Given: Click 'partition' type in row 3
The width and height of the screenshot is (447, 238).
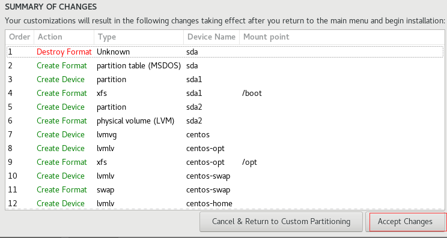Looking at the screenshot, I should point(112,80).
